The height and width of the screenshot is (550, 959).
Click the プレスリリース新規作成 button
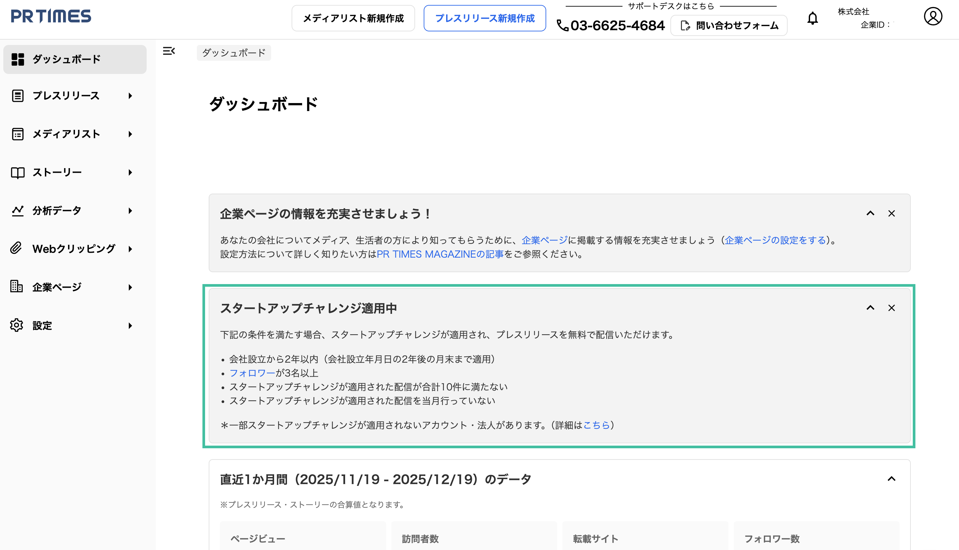pos(484,18)
